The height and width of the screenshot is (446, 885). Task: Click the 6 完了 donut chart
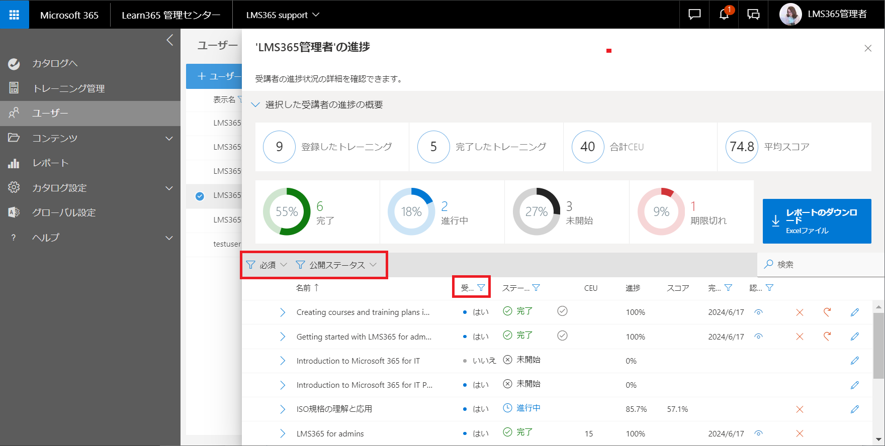[x=287, y=211]
